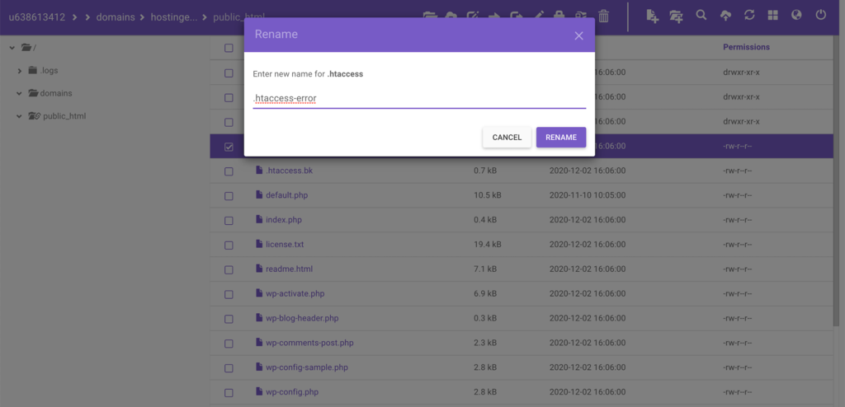Uncheck the checkbox of the highlighted row
Viewport: 845px width, 407px height.
click(229, 147)
